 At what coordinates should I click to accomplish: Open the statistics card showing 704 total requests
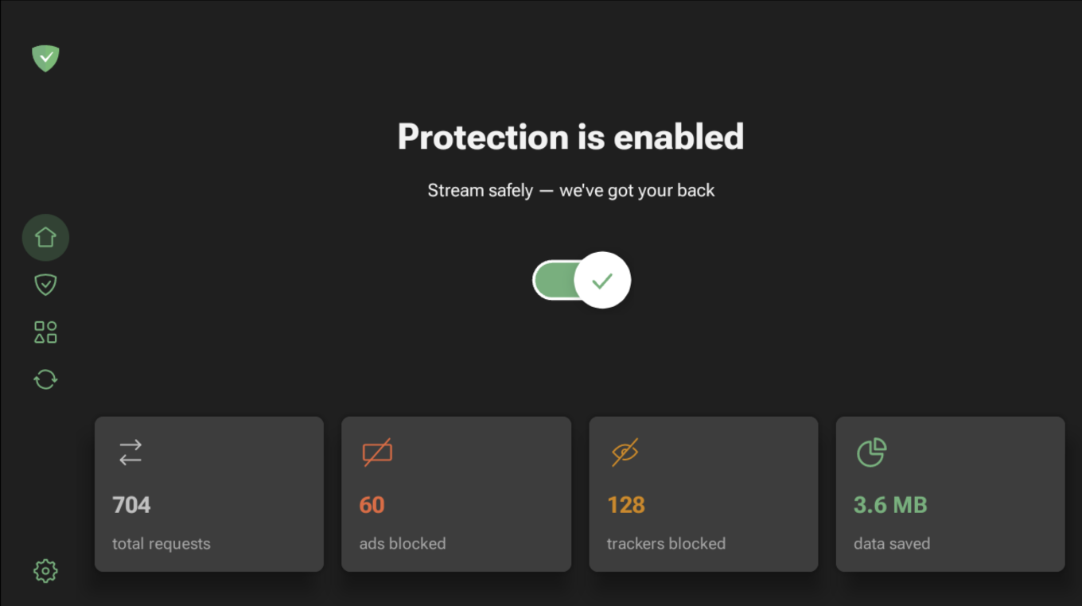pos(208,494)
